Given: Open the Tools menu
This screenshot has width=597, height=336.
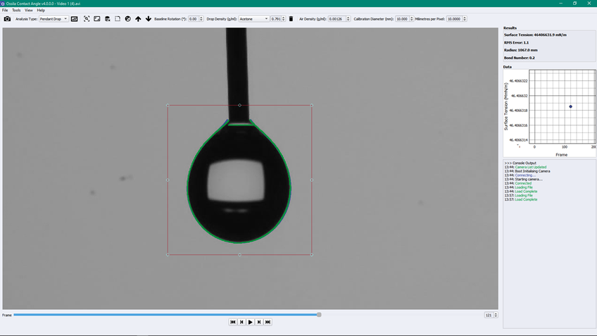Looking at the screenshot, I should 16,11.
